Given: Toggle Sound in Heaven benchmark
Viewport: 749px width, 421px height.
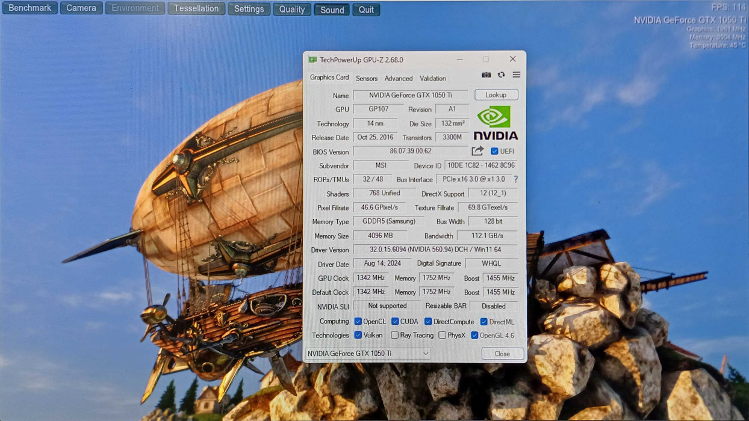Looking at the screenshot, I should point(332,10).
